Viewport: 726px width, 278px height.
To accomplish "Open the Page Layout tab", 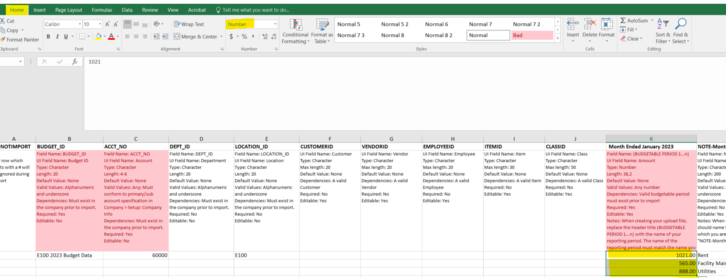I will point(69,10).
